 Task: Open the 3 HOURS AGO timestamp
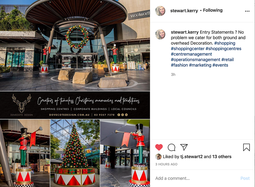click(166, 164)
